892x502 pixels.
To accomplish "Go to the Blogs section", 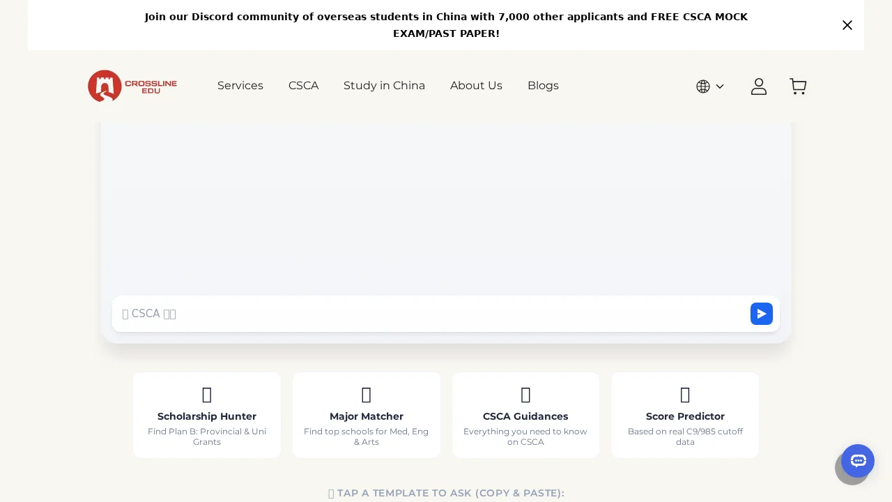I will [x=543, y=86].
